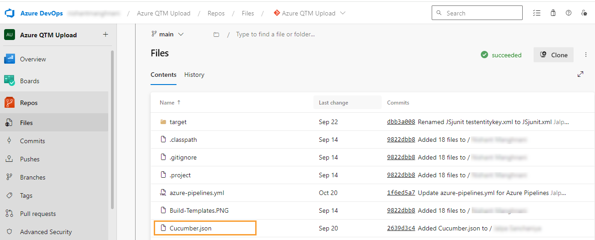Screen dimensions: 595x240
Task: Click the Renamed JSjunit commit message
Action: click(x=485, y=122)
